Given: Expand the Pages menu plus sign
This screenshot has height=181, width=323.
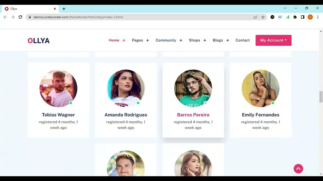Looking at the screenshot, I should point(147,40).
